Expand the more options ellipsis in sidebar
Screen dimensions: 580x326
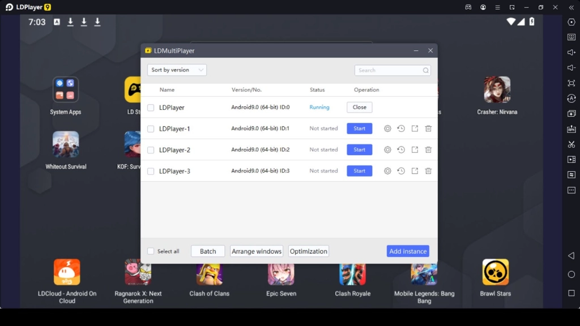click(572, 190)
